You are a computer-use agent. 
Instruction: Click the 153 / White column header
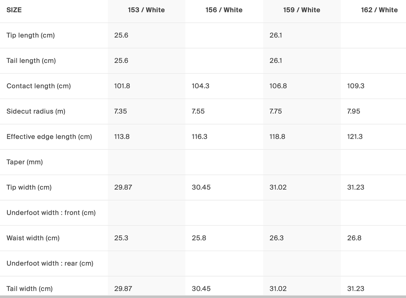pyautogui.click(x=146, y=10)
